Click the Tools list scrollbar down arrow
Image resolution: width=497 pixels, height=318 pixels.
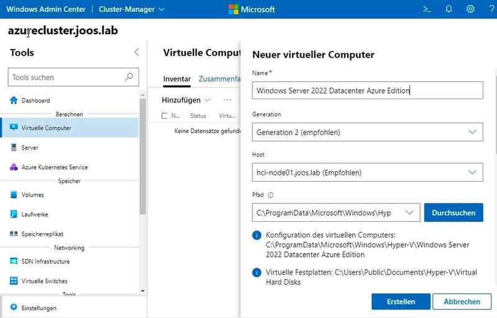[143, 291]
